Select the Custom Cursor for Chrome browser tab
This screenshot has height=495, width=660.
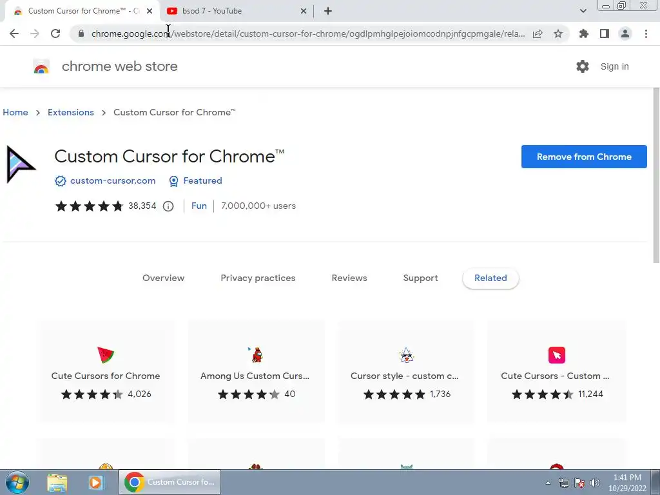pos(82,11)
